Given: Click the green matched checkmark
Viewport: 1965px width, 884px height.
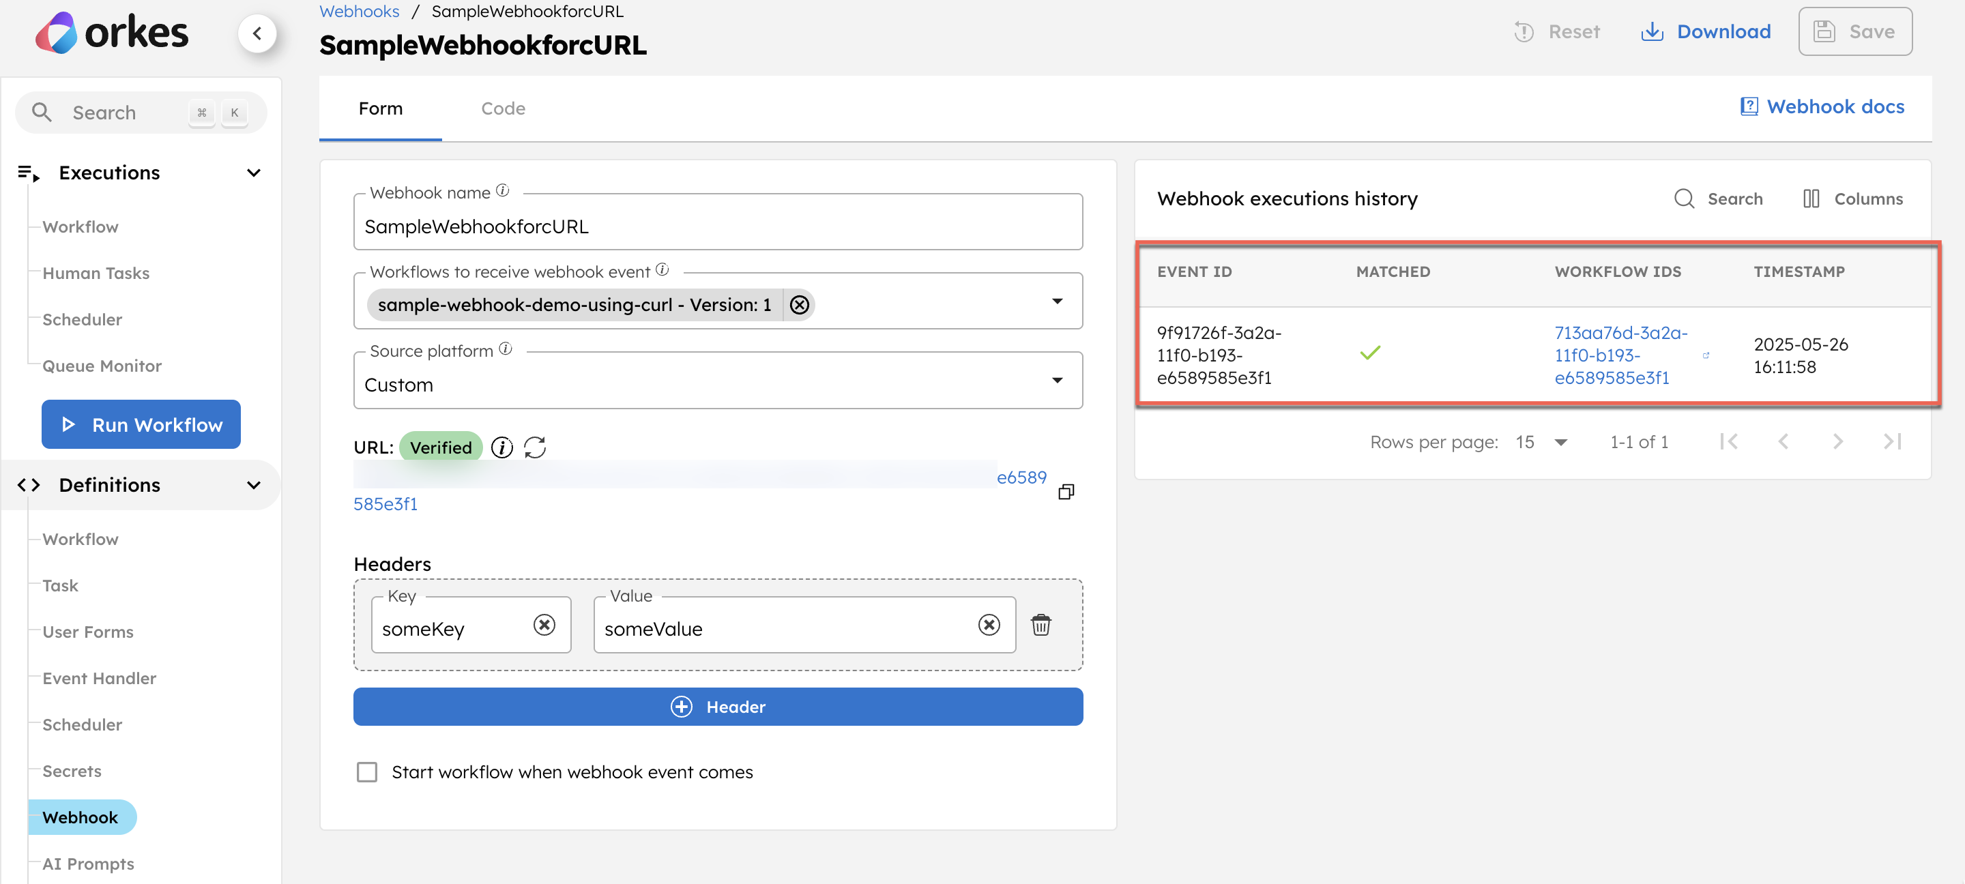Looking at the screenshot, I should click(x=1370, y=353).
